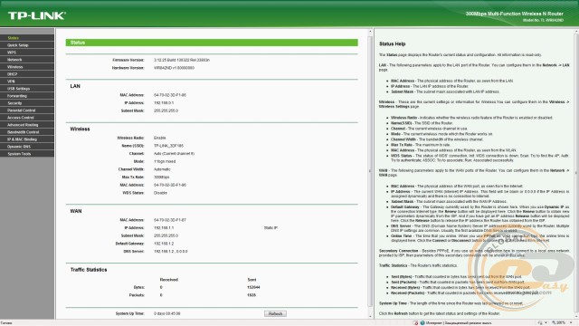Click the green Status header bar
This screenshot has height=326, width=579.
(212, 43)
